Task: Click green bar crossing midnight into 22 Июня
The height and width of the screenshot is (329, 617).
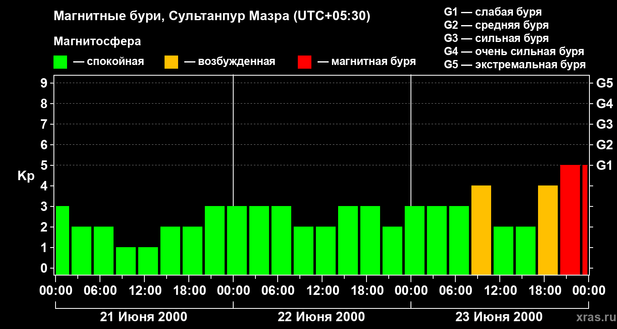Action: click(237, 240)
